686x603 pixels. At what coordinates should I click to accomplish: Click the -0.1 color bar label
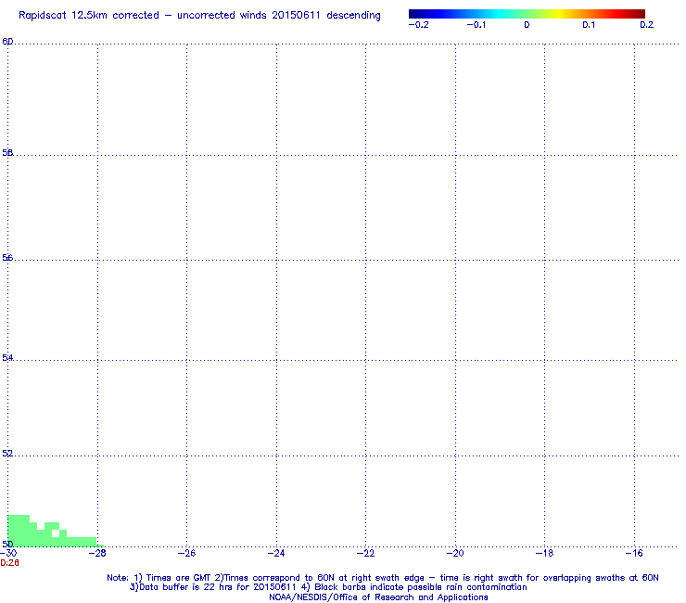(x=476, y=25)
